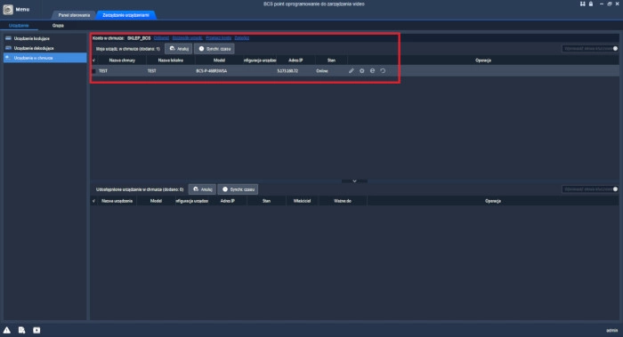The height and width of the screenshot is (337, 623).
Task: Sort by Nazwa lokalna column header
Action: point(171,60)
